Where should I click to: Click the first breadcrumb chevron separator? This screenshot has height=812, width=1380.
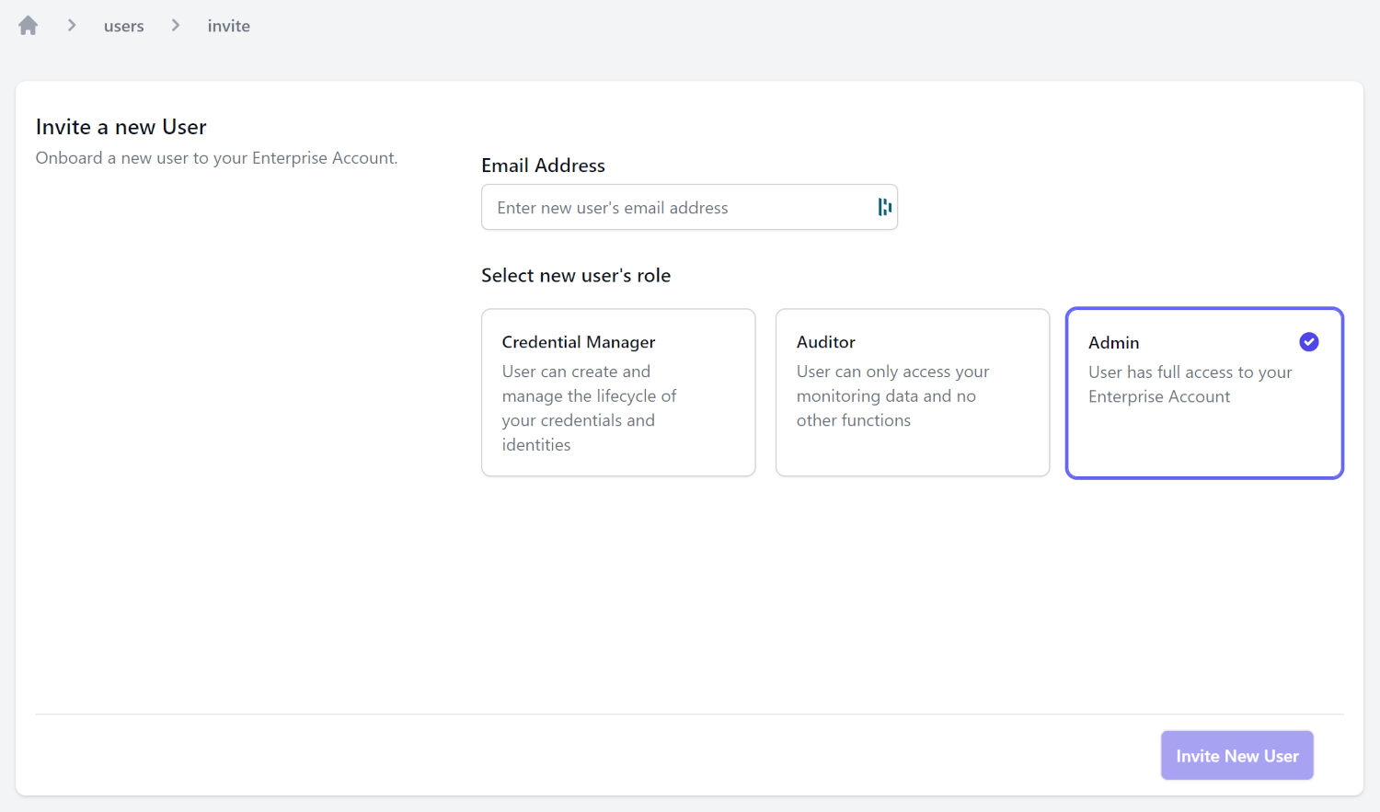click(71, 25)
